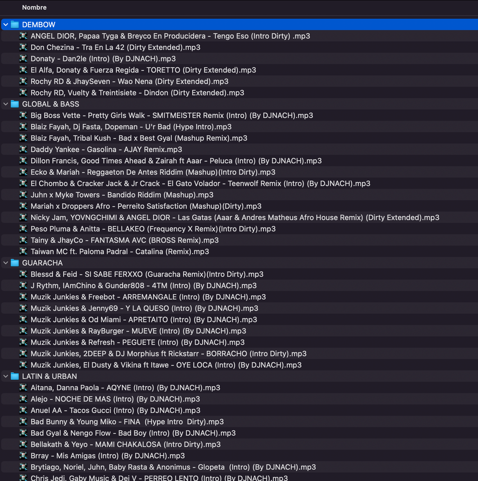Collapse the LATIN & URBAN folder chevron
478x481 pixels.
(x=6, y=376)
